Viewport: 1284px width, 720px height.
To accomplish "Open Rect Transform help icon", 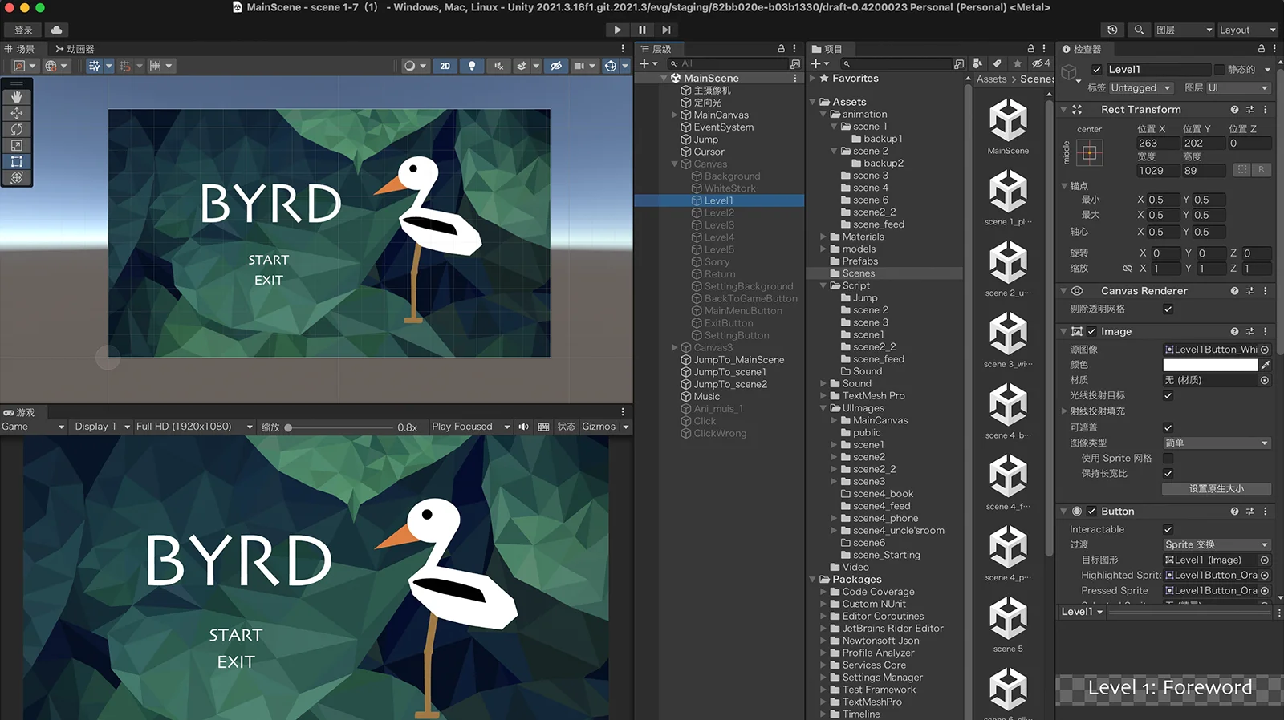I will point(1234,110).
